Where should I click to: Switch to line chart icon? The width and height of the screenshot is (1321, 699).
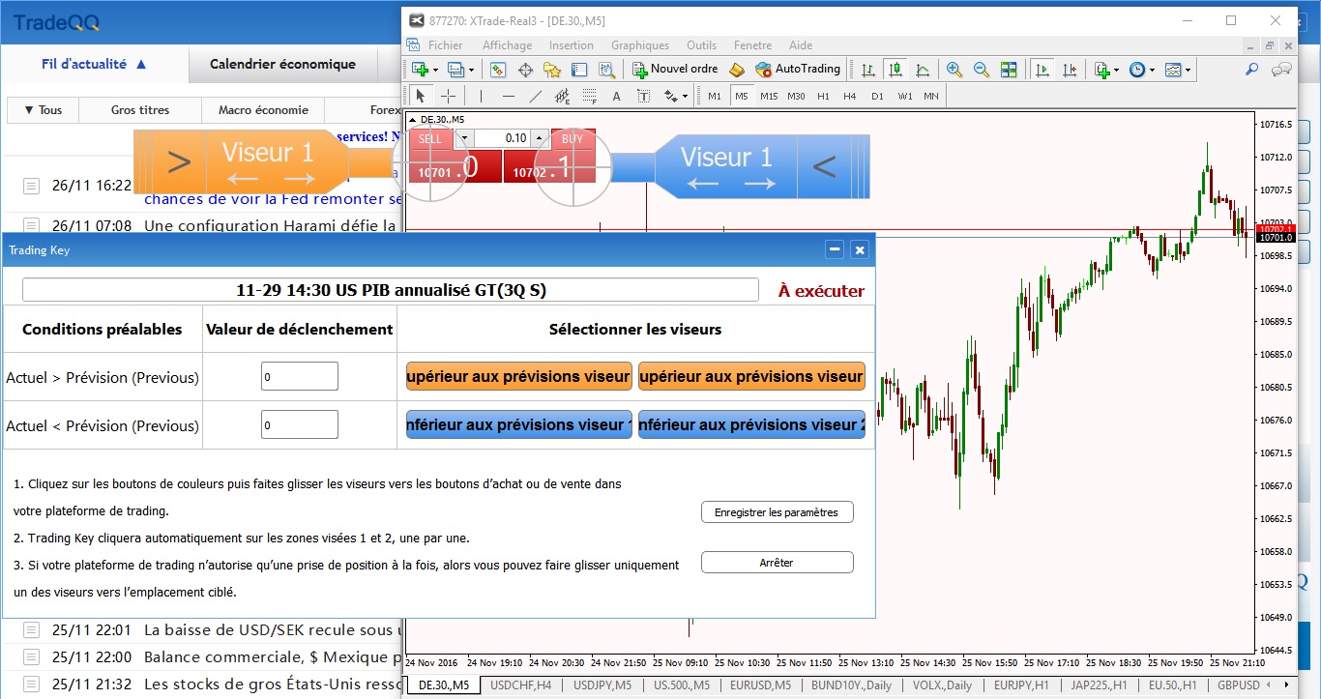[x=923, y=70]
